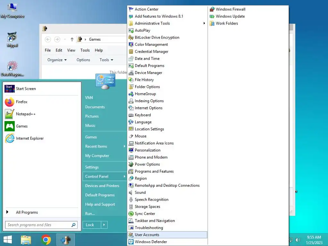Open Windows Update icon
The width and height of the screenshot is (328, 246).
coord(212,16)
